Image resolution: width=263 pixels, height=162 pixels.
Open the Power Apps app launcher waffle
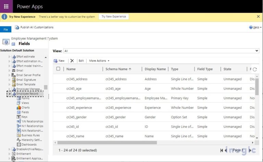click(6, 6)
